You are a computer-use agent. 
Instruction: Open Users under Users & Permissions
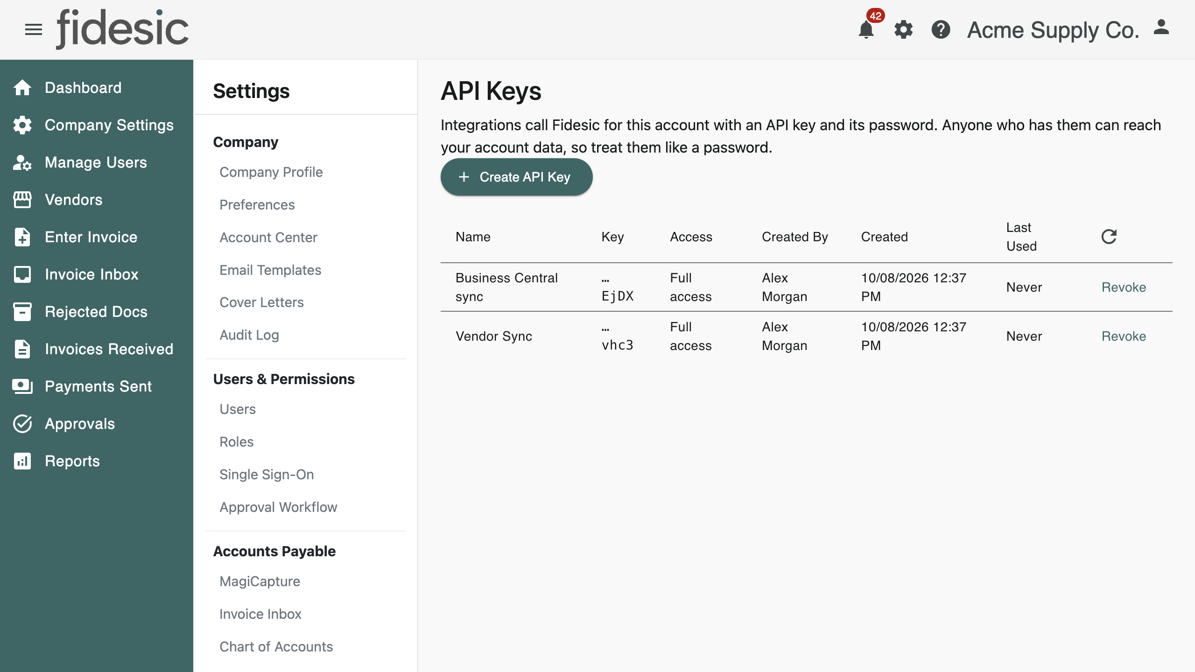(238, 409)
